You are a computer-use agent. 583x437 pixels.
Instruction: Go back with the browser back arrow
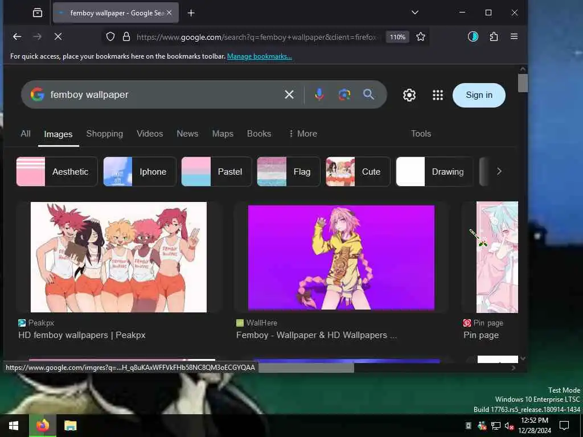(17, 36)
